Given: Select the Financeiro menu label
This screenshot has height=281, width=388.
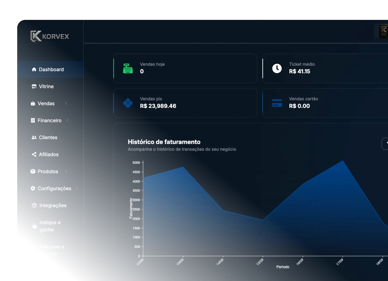Looking at the screenshot, I should pos(50,120).
